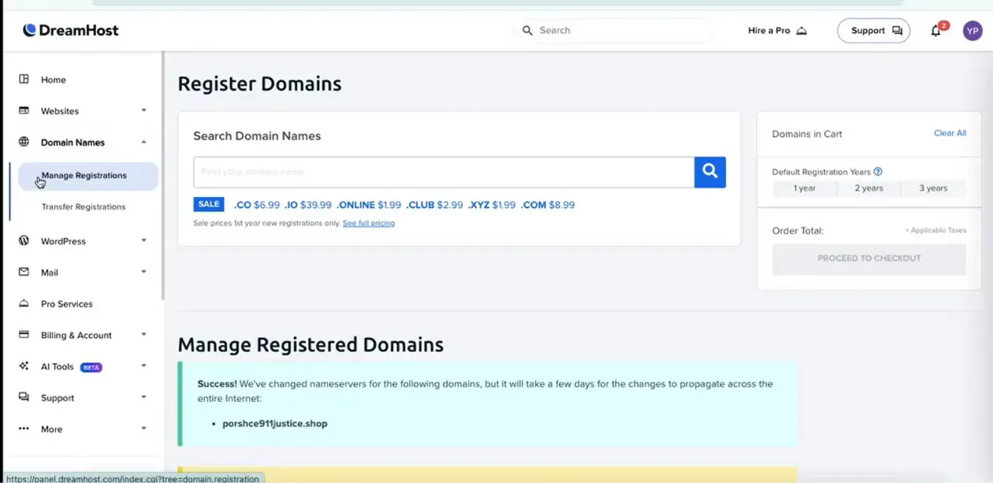Expand the WordPress menu arrow

pos(143,240)
